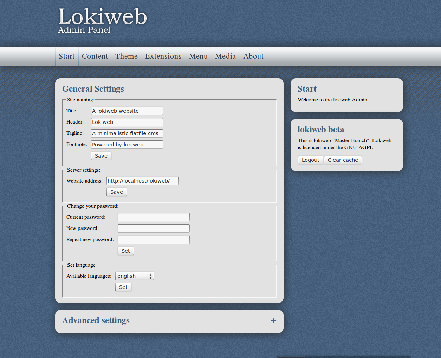Save the Site naming settings
441x358 pixels.
pos(101,155)
